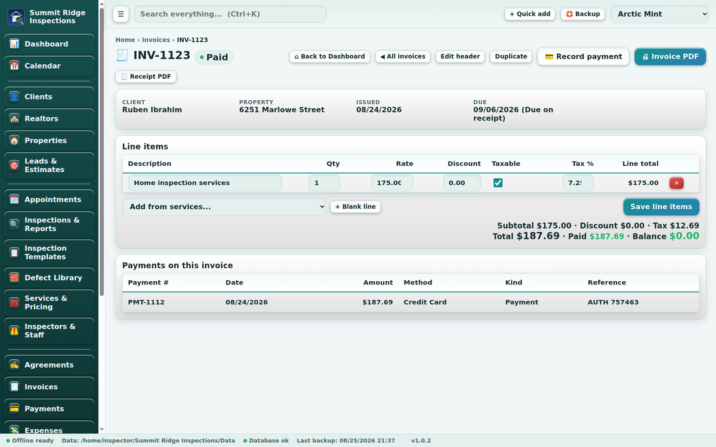This screenshot has width=716, height=447.
Task: Click the Last backup timestamp
Action: (345, 440)
